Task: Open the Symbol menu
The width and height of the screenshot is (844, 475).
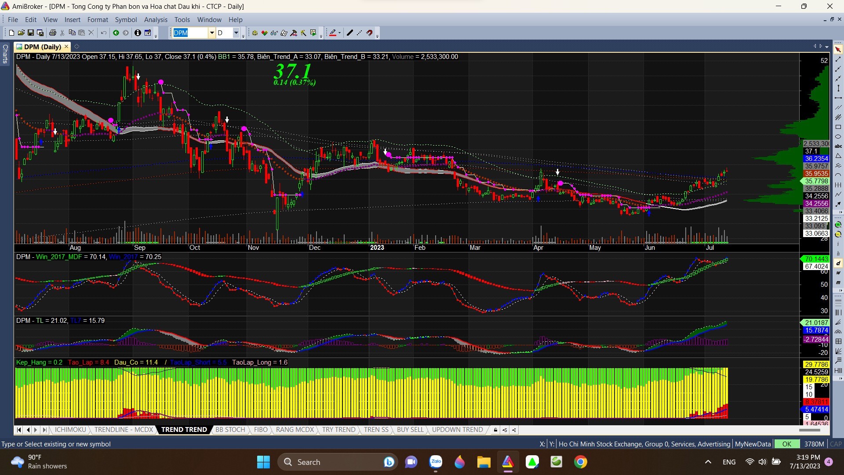Action: 126,20
